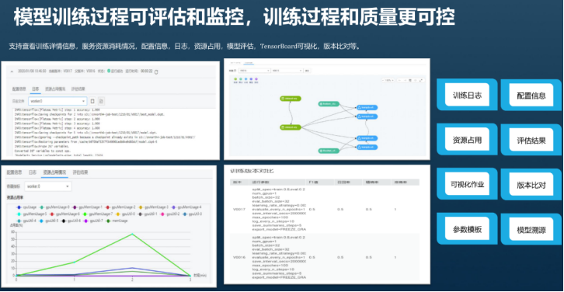564x292 pixels.
Task: Open the log file worker:0 dropdown
Action: coord(57,101)
